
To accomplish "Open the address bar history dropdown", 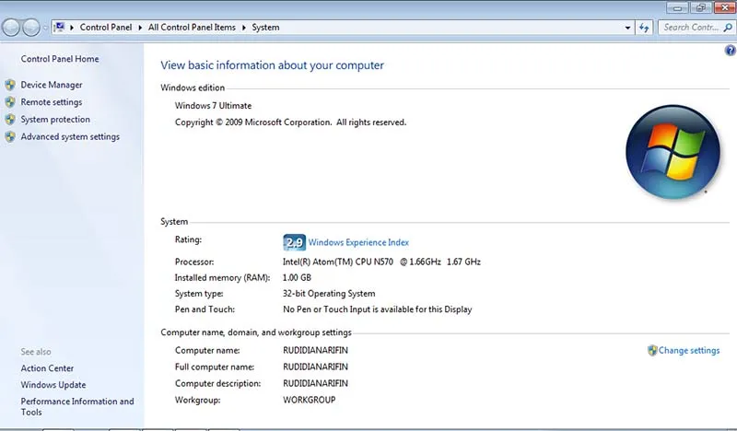I will 627,28.
